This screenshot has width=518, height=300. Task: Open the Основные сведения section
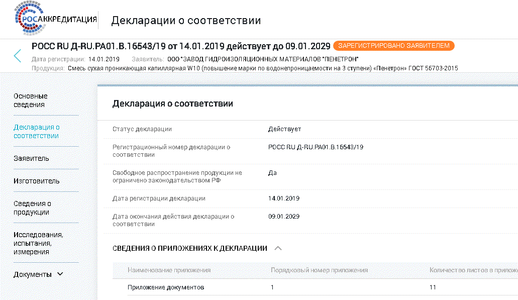(30, 100)
